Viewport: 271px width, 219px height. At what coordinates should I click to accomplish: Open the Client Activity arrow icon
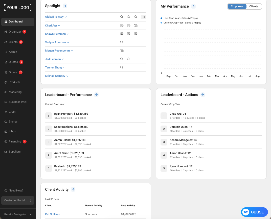pyautogui.click(x=73, y=189)
